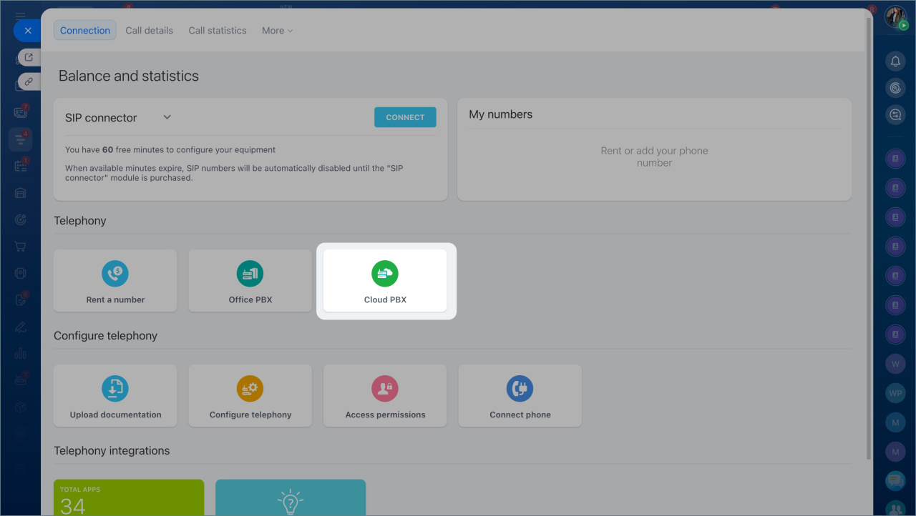916x516 pixels.
Task: Open the Cloud PBX tile
Action: [x=385, y=280]
